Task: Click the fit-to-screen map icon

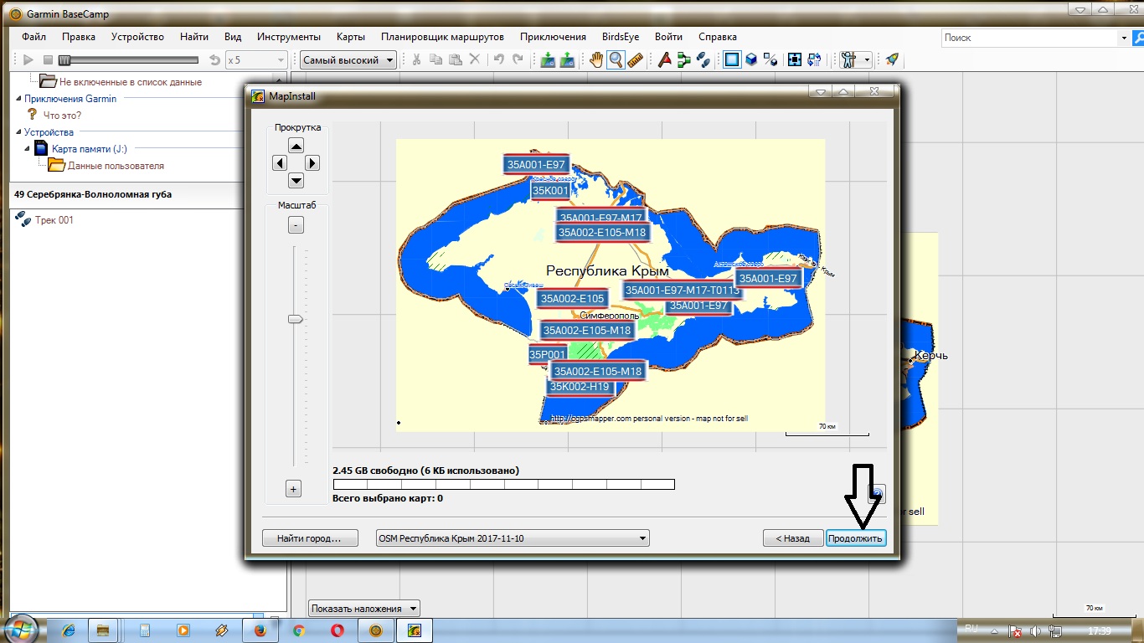Action: click(x=794, y=59)
